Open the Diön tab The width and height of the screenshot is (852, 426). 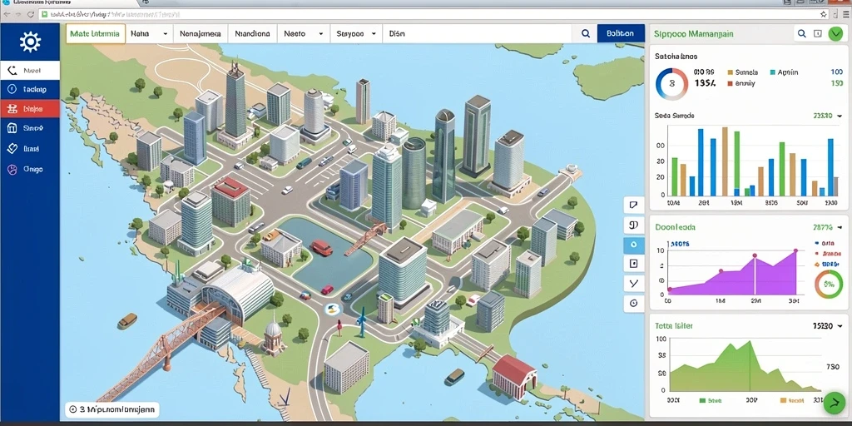(397, 33)
